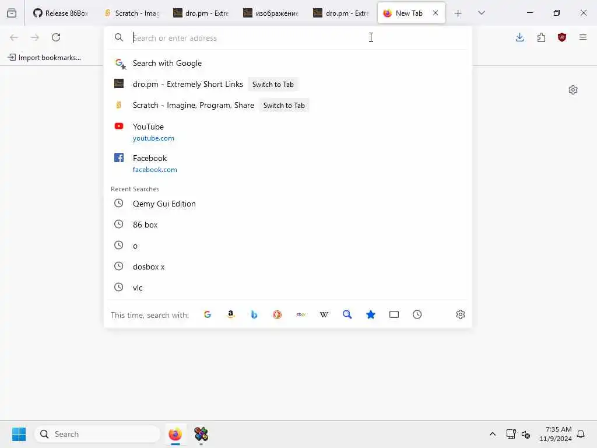Open the Windows Start menu
This screenshot has height=448, width=597.
pyautogui.click(x=19, y=434)
